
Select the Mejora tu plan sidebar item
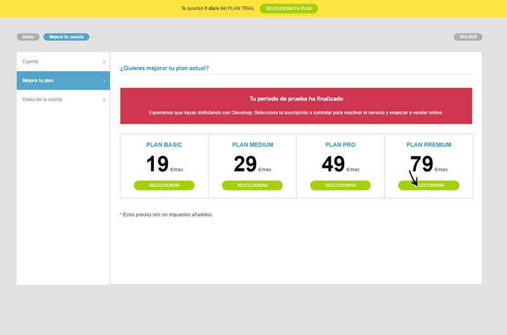[38, 80]
